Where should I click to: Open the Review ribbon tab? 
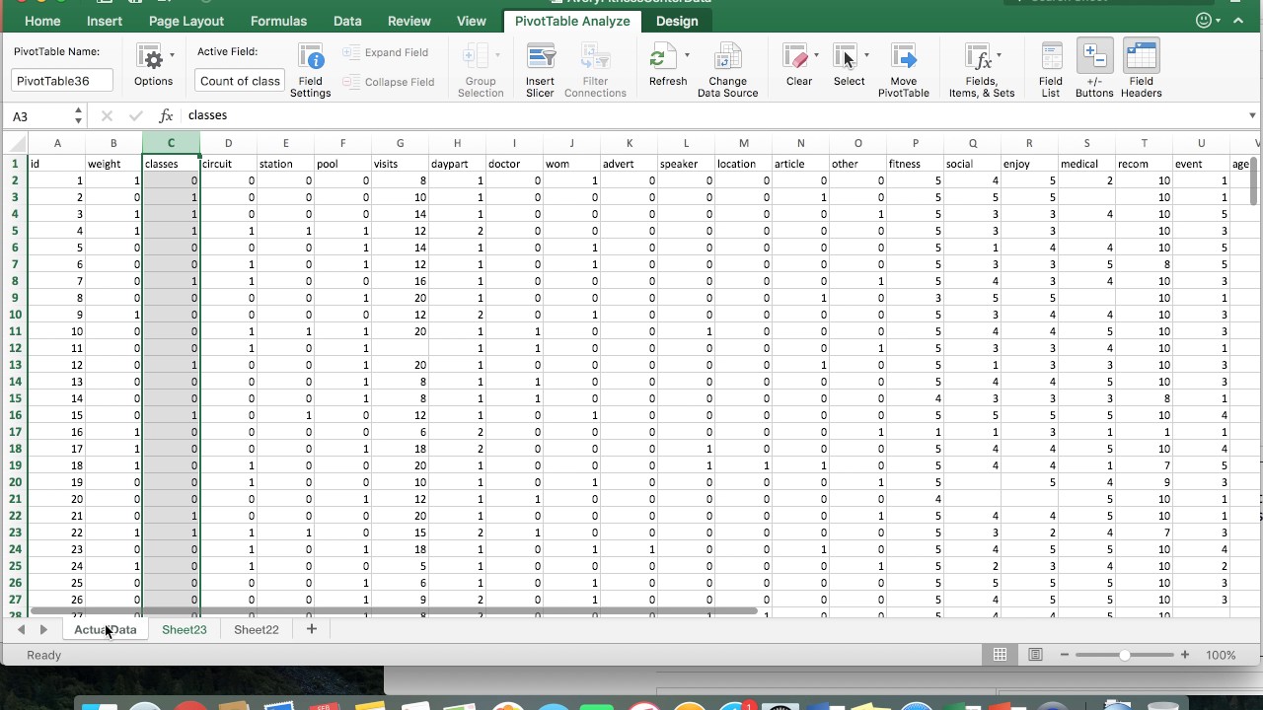[409, 21]
